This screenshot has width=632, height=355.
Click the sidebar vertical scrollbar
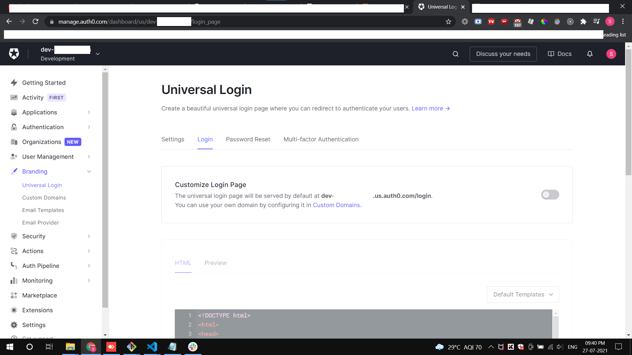pyautogui.click(x=105, y=190)
